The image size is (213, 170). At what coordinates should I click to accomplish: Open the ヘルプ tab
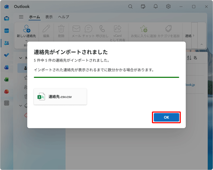pos(64,17)
